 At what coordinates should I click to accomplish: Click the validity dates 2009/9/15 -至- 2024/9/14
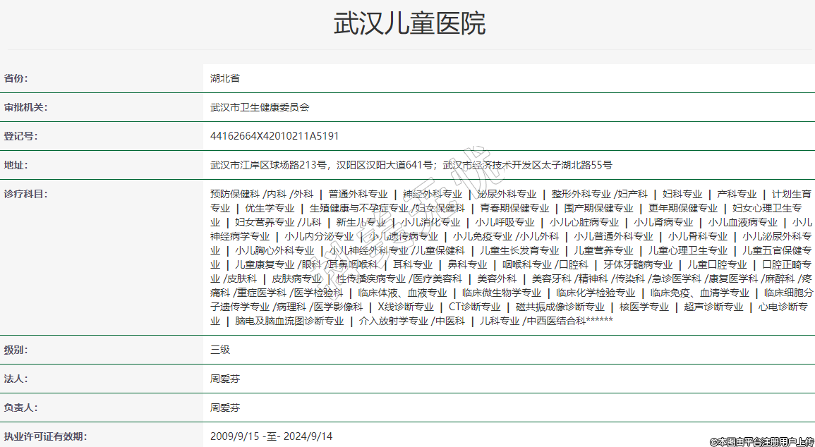271,436
